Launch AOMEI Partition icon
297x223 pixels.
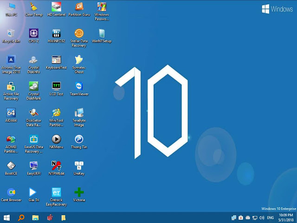11,144
